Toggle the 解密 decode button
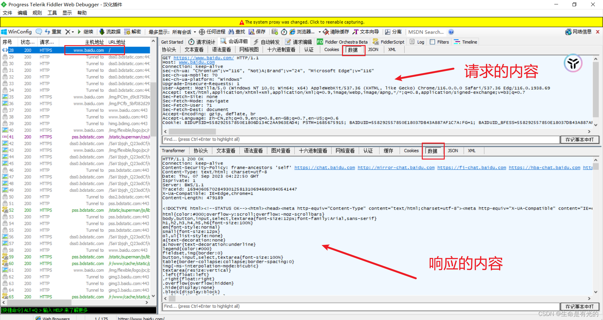 point(133,32)
